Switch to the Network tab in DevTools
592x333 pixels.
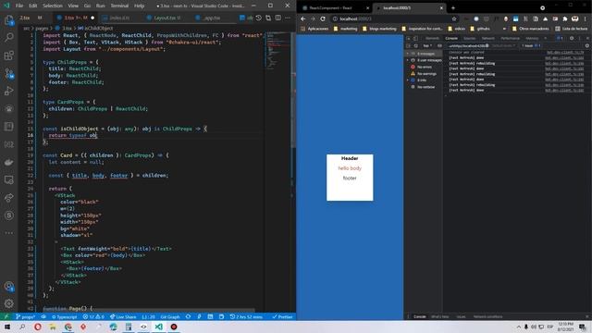pyautogui.click(x=487, y=38)
